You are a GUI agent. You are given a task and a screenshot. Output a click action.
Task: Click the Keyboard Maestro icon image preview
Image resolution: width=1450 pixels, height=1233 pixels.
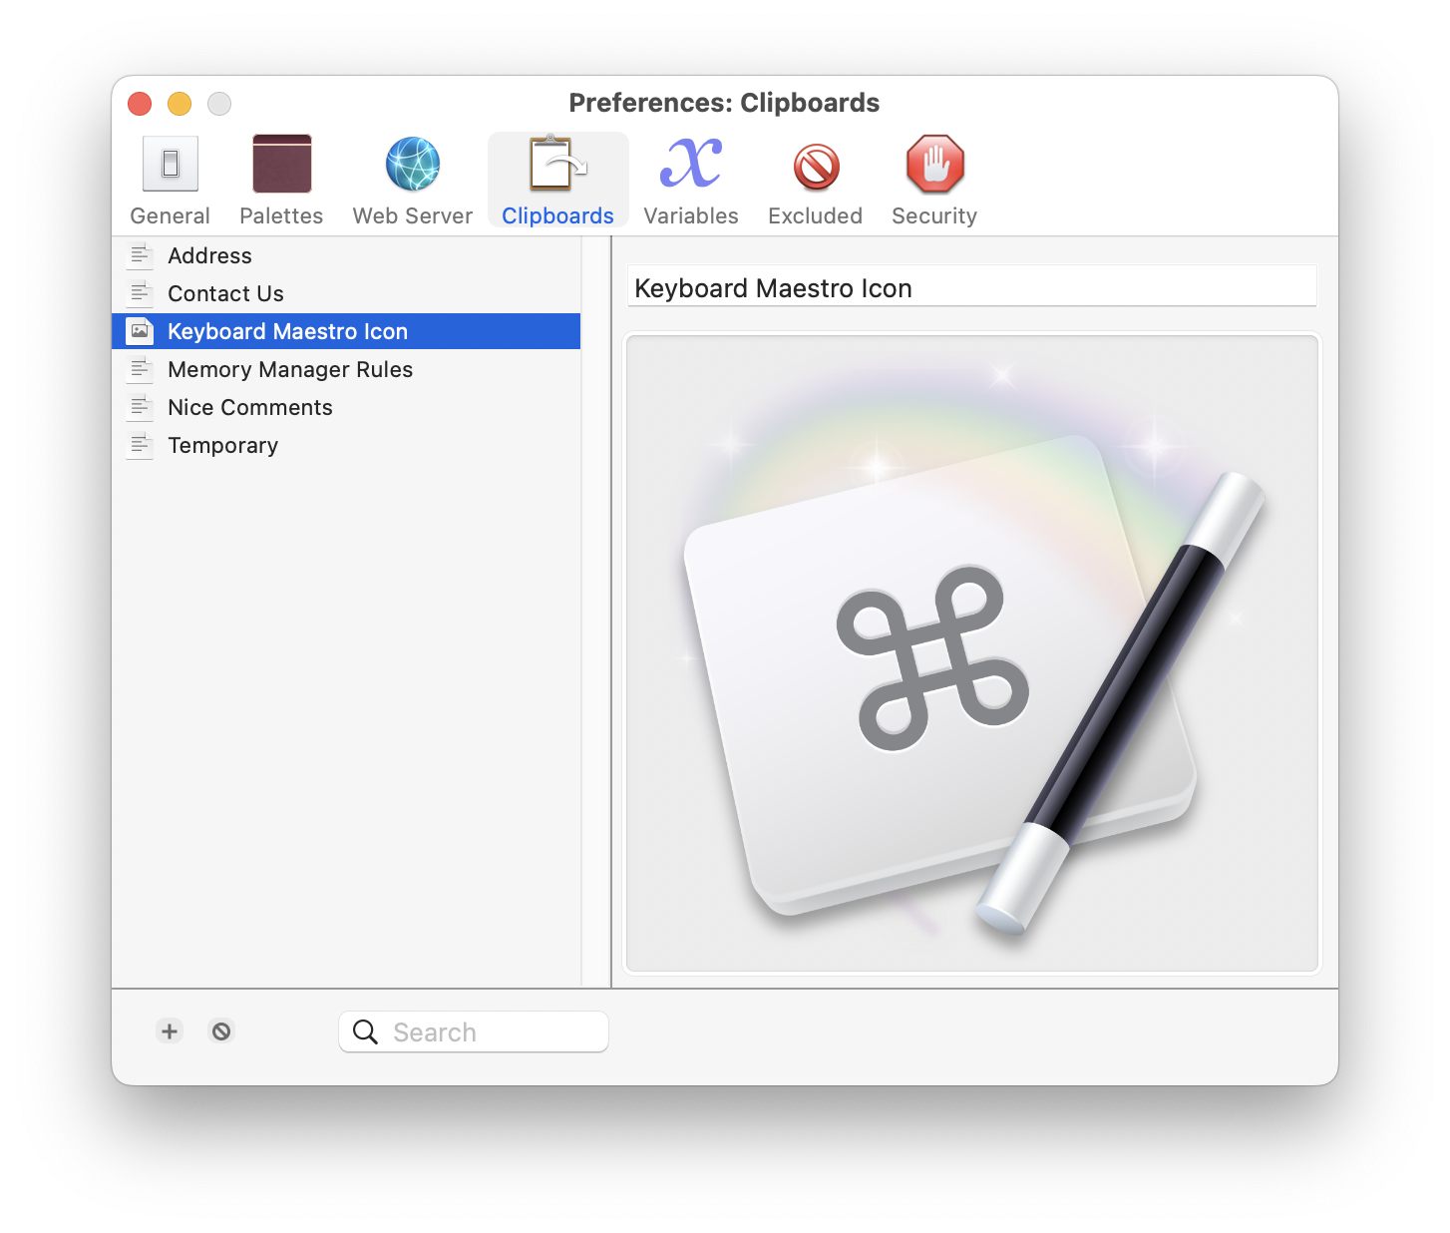click(971, 653)
